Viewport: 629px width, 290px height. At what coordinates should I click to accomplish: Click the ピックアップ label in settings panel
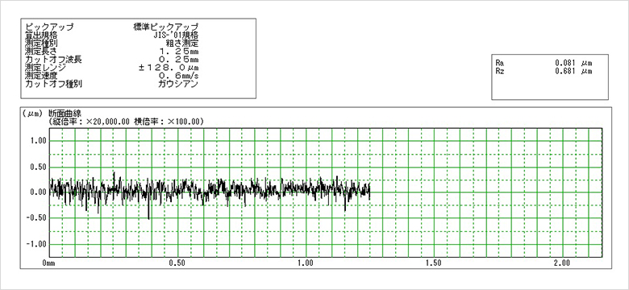(x=49, y=27)
